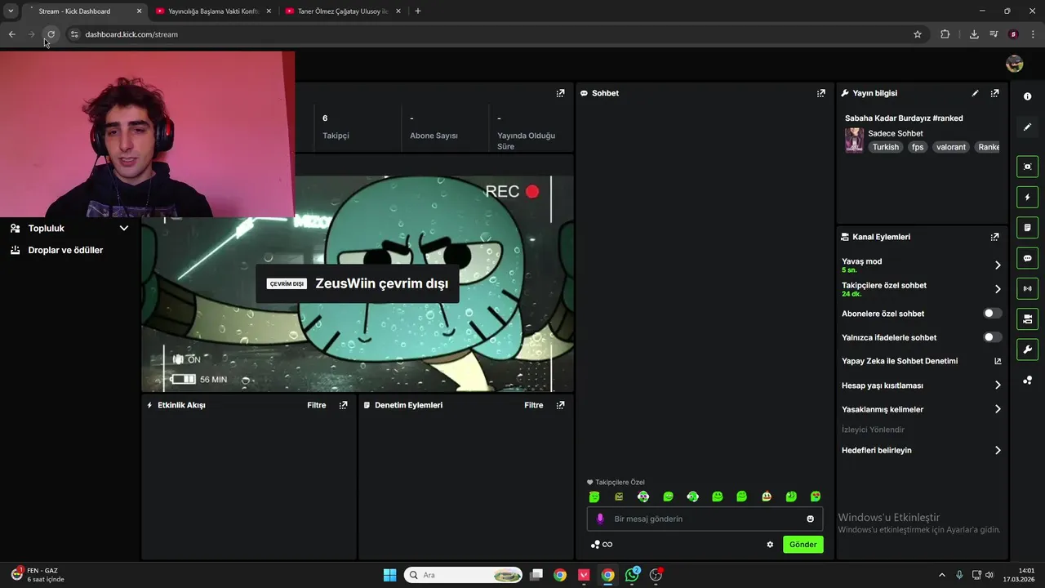Toggle Yalnızca ifadelerle sohbet switch
This screenshot has height=588, width=1045.
(x=992, y=337)
